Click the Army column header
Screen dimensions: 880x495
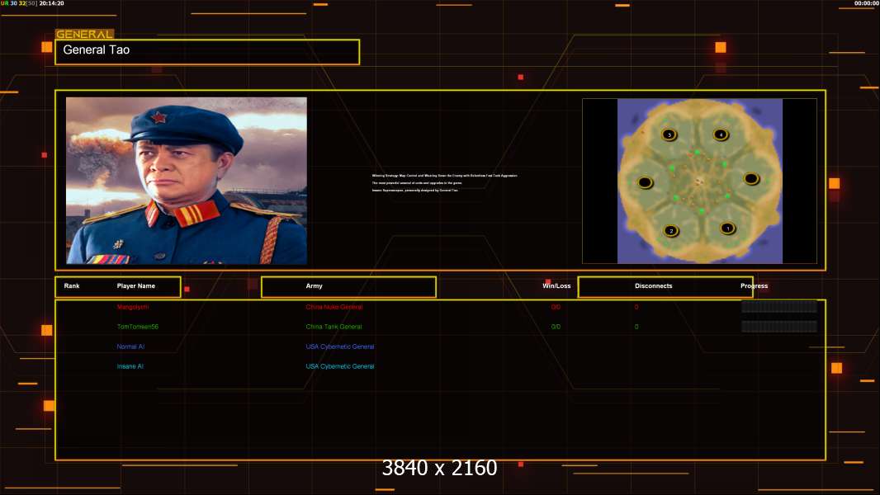tap(315, 286)
